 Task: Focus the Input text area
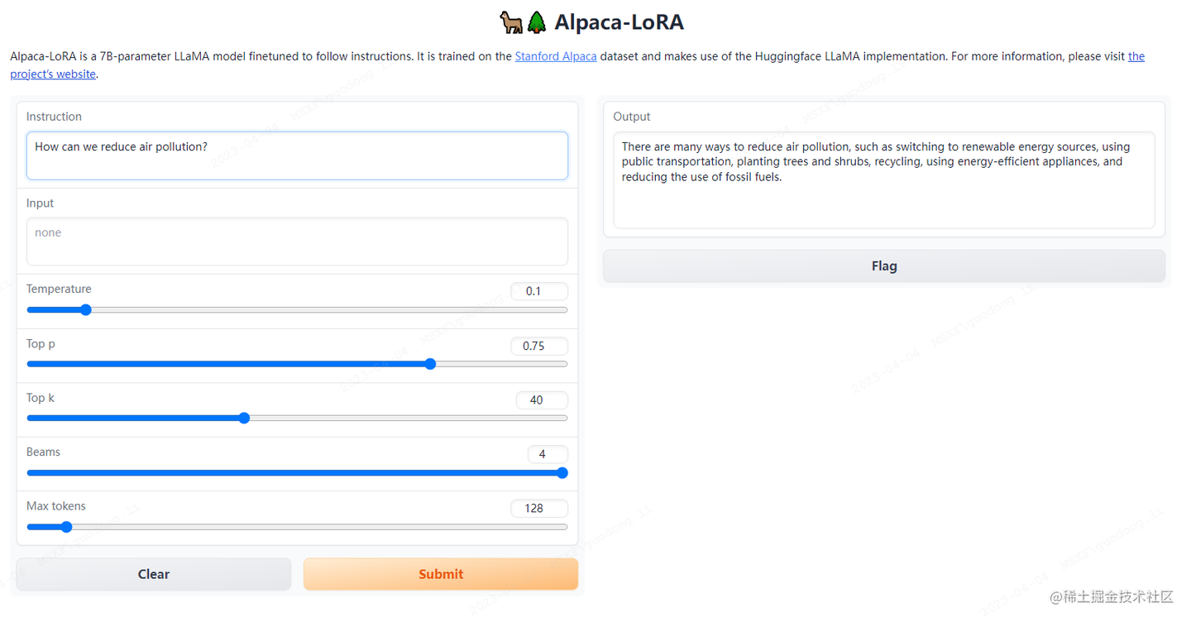(x=297, y=241)
